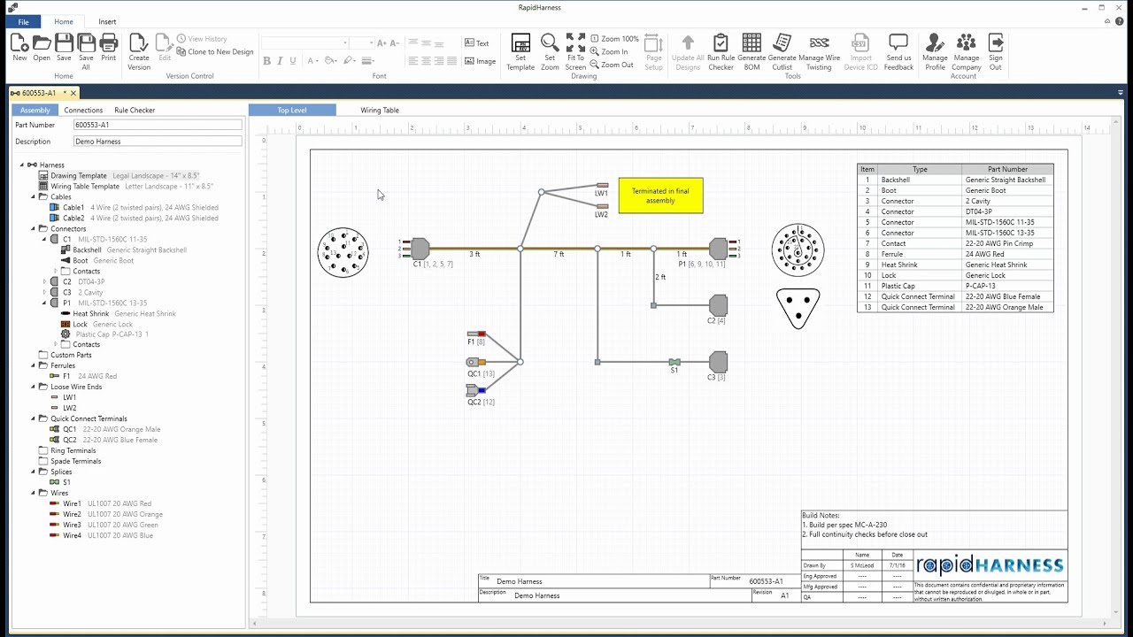This screenshot has height=637, width=1133.
Task: Zoom In on the drawing
Action: coord(609,51)
